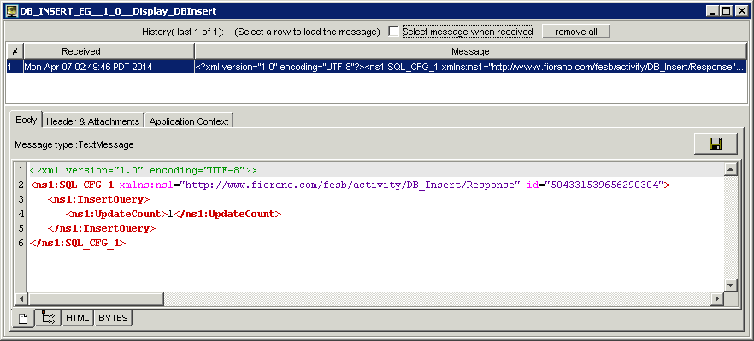This screenshot has height=341, width=754.
Task: Save message using the floppy disk icon
Action: click(716, 144)
